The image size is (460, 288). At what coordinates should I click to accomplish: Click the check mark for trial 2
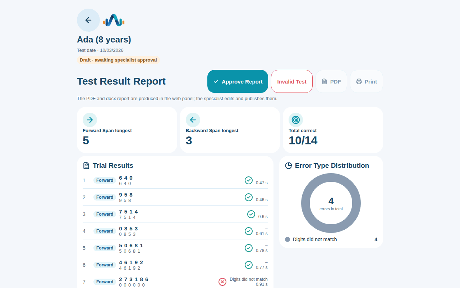click(x=249, y=197)
